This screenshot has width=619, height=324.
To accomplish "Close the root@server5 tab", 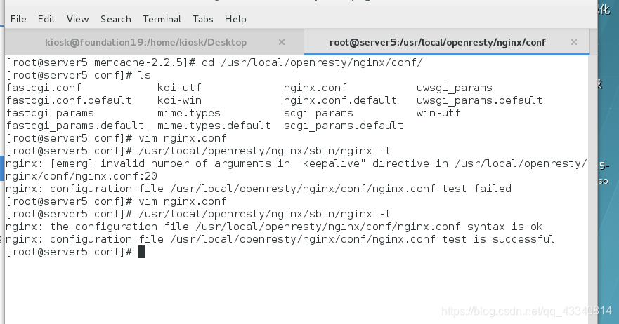I will click(x=574, y=42).
